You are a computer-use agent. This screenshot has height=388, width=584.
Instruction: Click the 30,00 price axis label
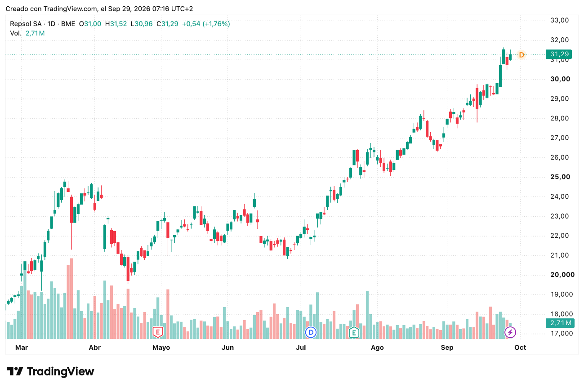point(560,79)
